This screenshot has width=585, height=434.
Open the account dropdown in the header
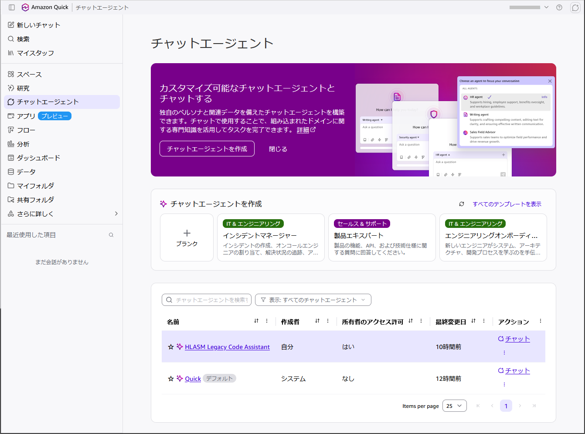tap(529, 7)
